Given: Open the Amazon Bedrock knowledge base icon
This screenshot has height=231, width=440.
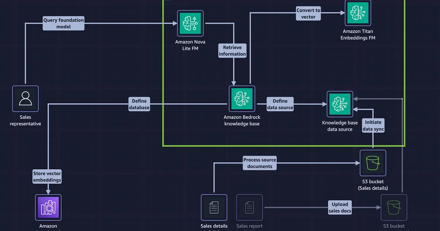Looking at the screenshot, I should (242, 99).
